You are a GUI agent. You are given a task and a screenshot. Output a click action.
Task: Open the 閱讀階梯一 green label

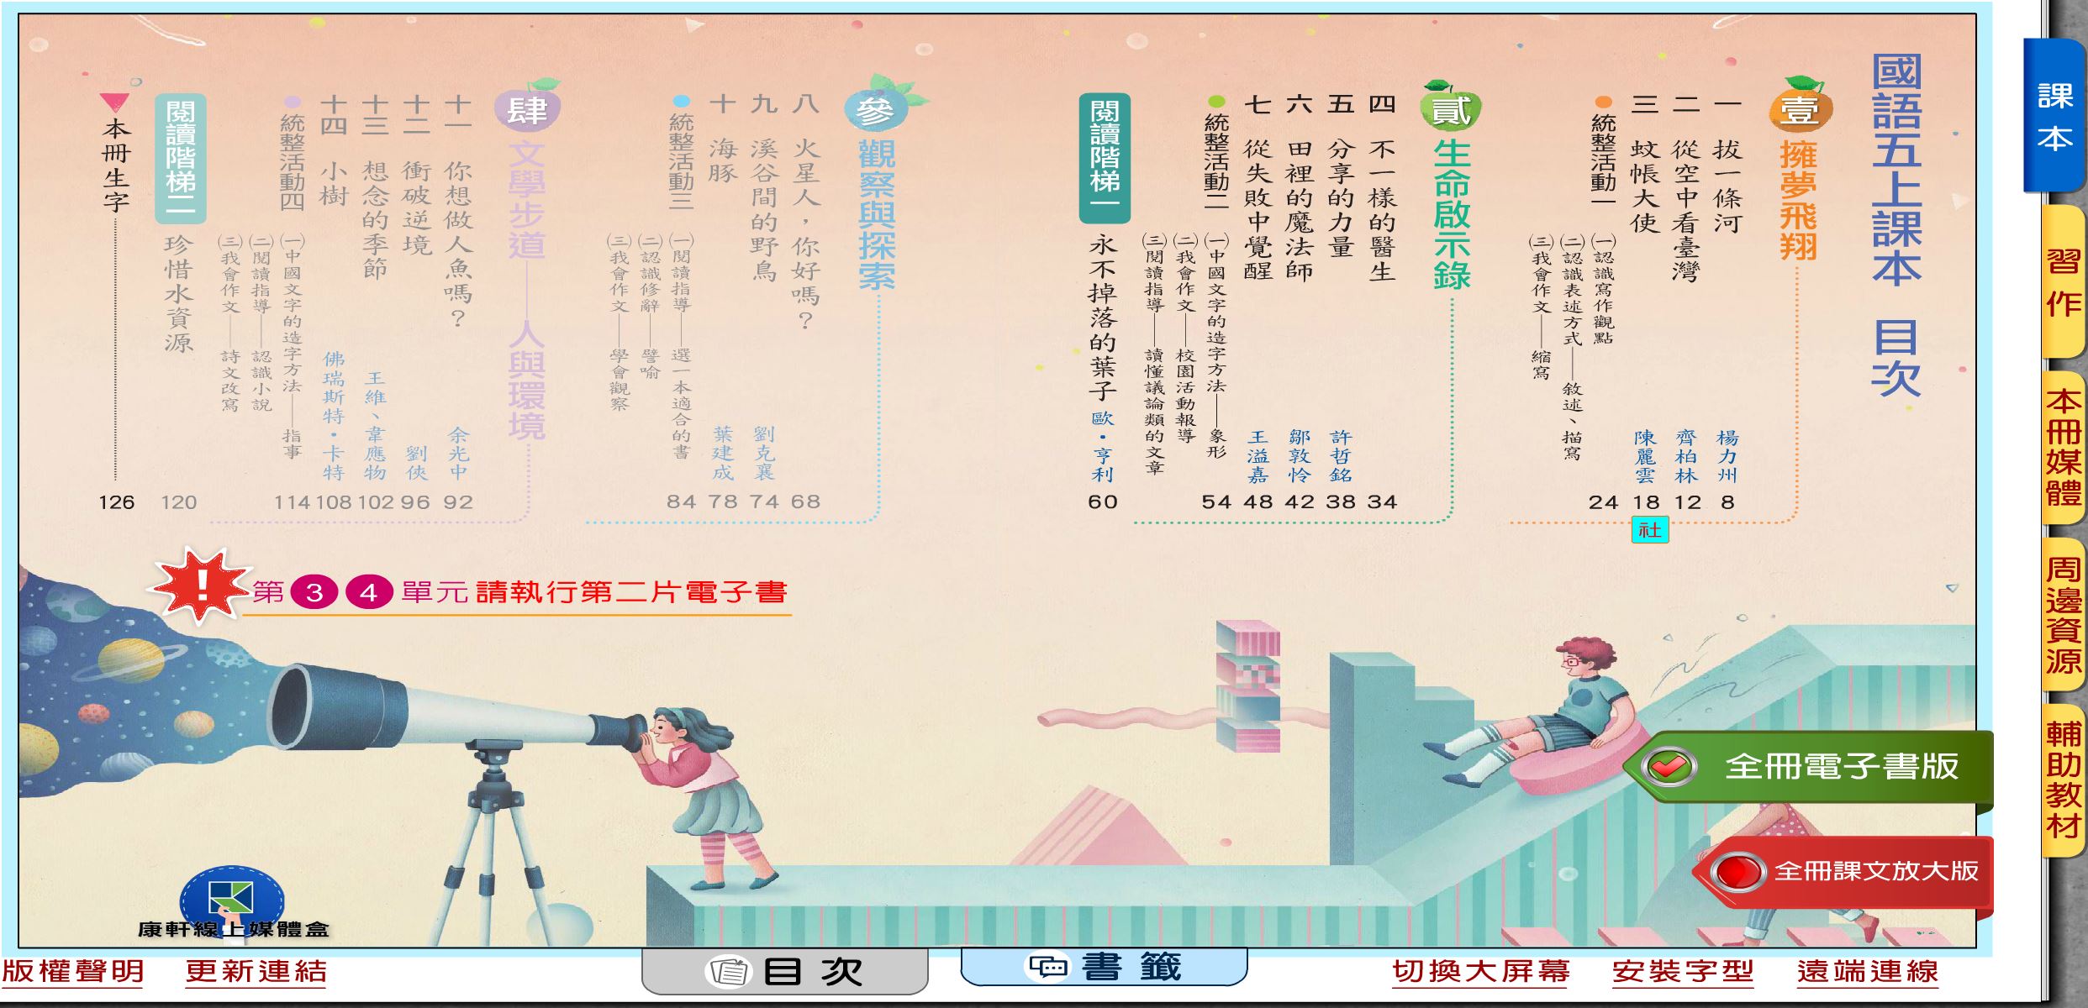(x=1105, y=158)
